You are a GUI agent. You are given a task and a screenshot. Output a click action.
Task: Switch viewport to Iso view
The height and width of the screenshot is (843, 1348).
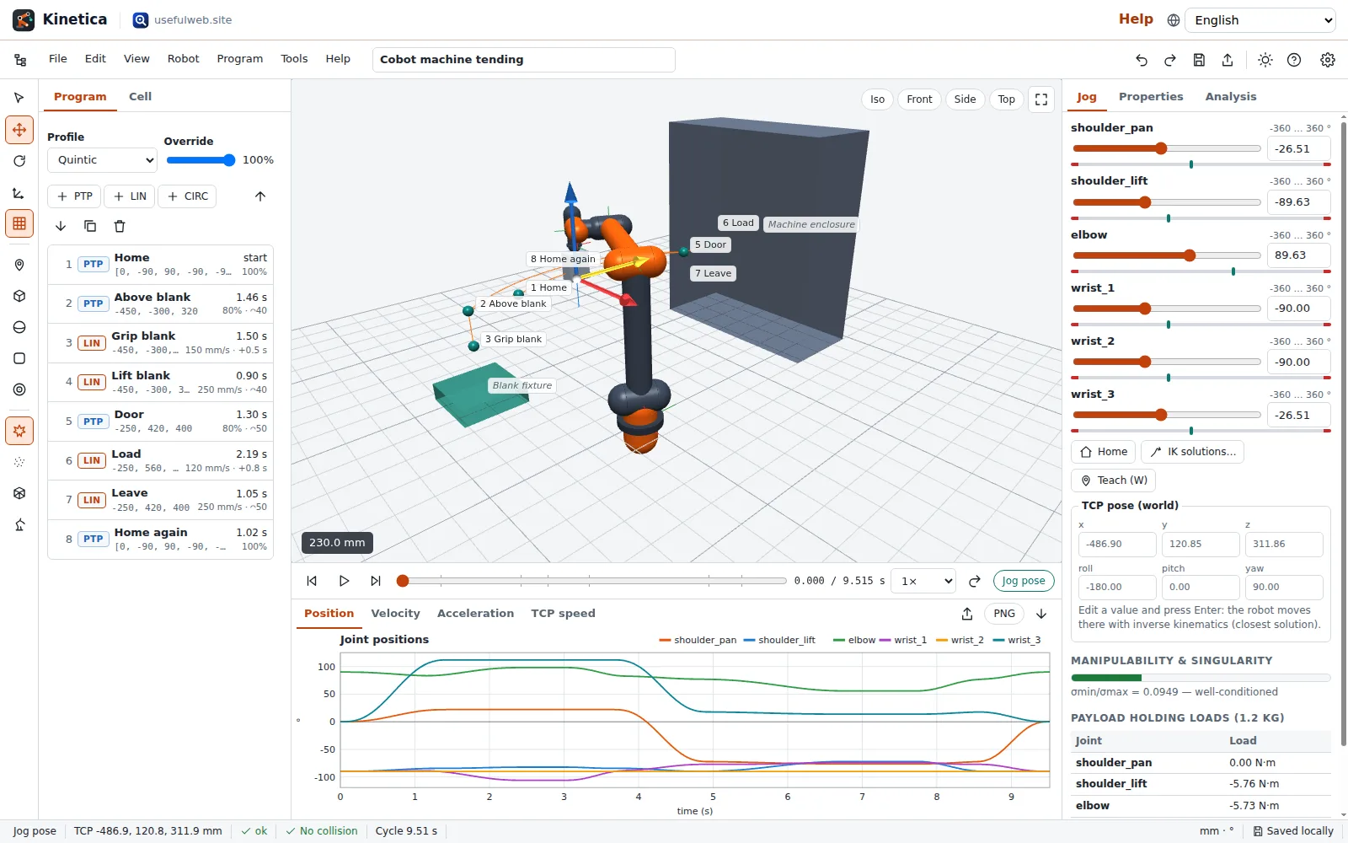[877, 99]
